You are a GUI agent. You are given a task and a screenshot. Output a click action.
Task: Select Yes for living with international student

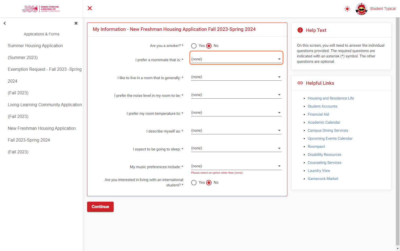tap(194, 183)
